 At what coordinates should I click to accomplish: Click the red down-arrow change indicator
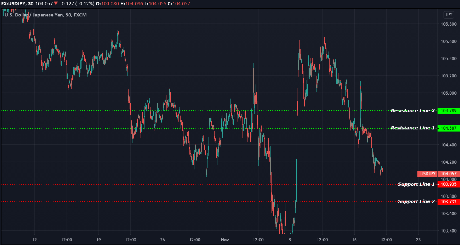56,3
